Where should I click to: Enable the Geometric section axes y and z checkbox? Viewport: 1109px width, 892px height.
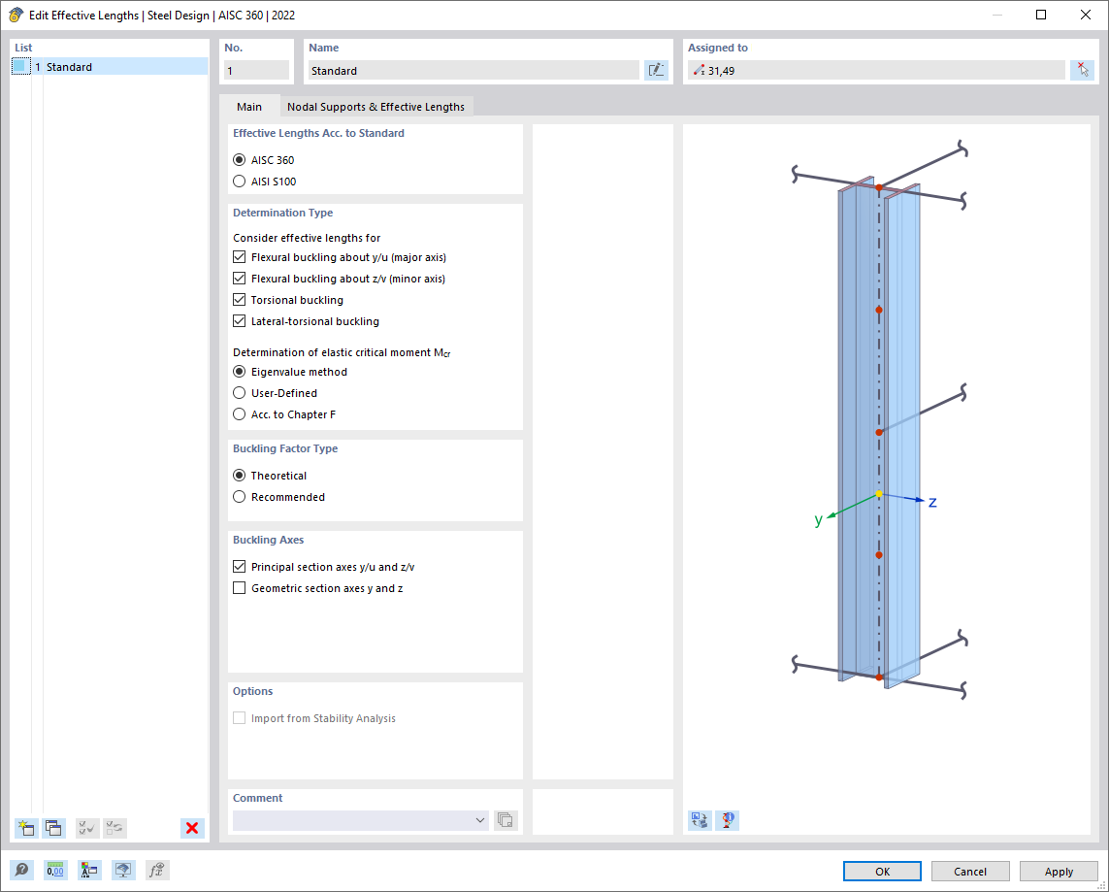click(x=239, y=587)
